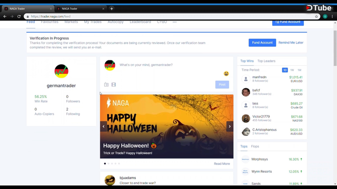Attach a photo with camera icon

click(106, 85)
